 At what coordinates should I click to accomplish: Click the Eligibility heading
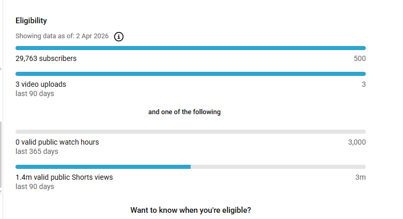tap(31, 21)
